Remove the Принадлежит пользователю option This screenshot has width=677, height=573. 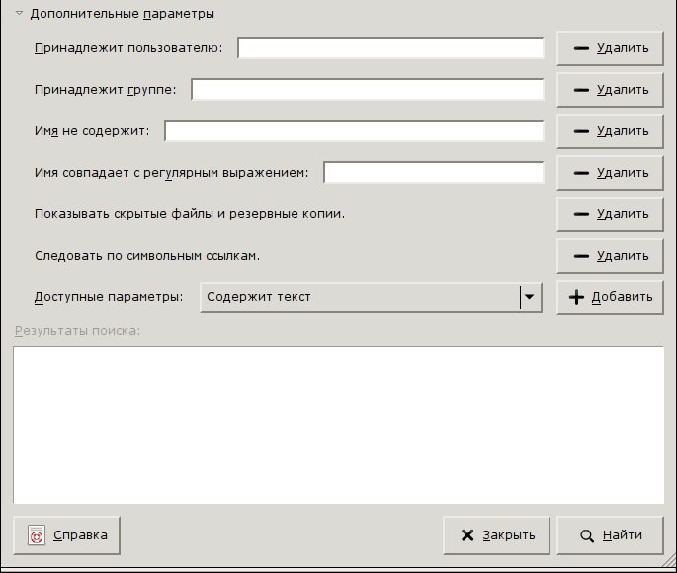[610, 48]
